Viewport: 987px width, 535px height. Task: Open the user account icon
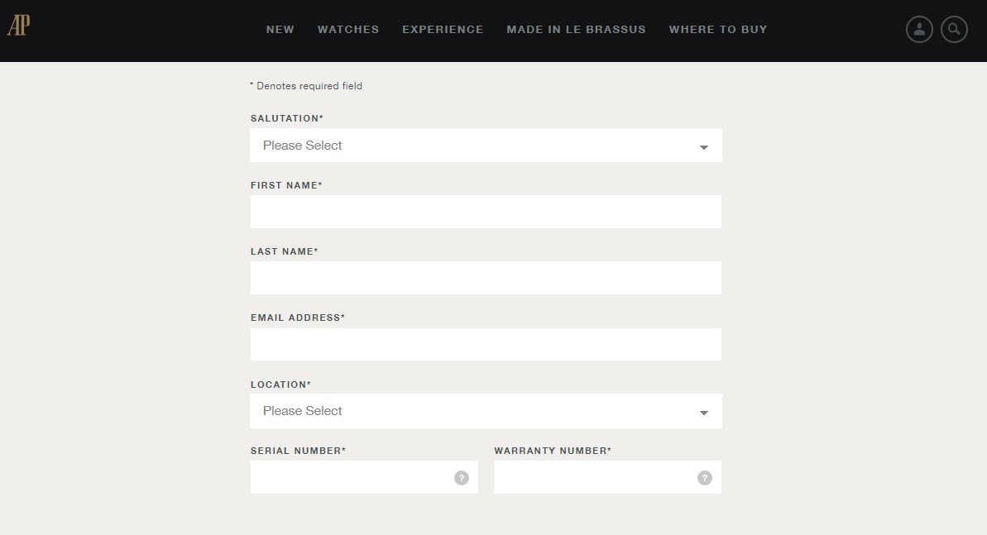[x=919, y=30]
